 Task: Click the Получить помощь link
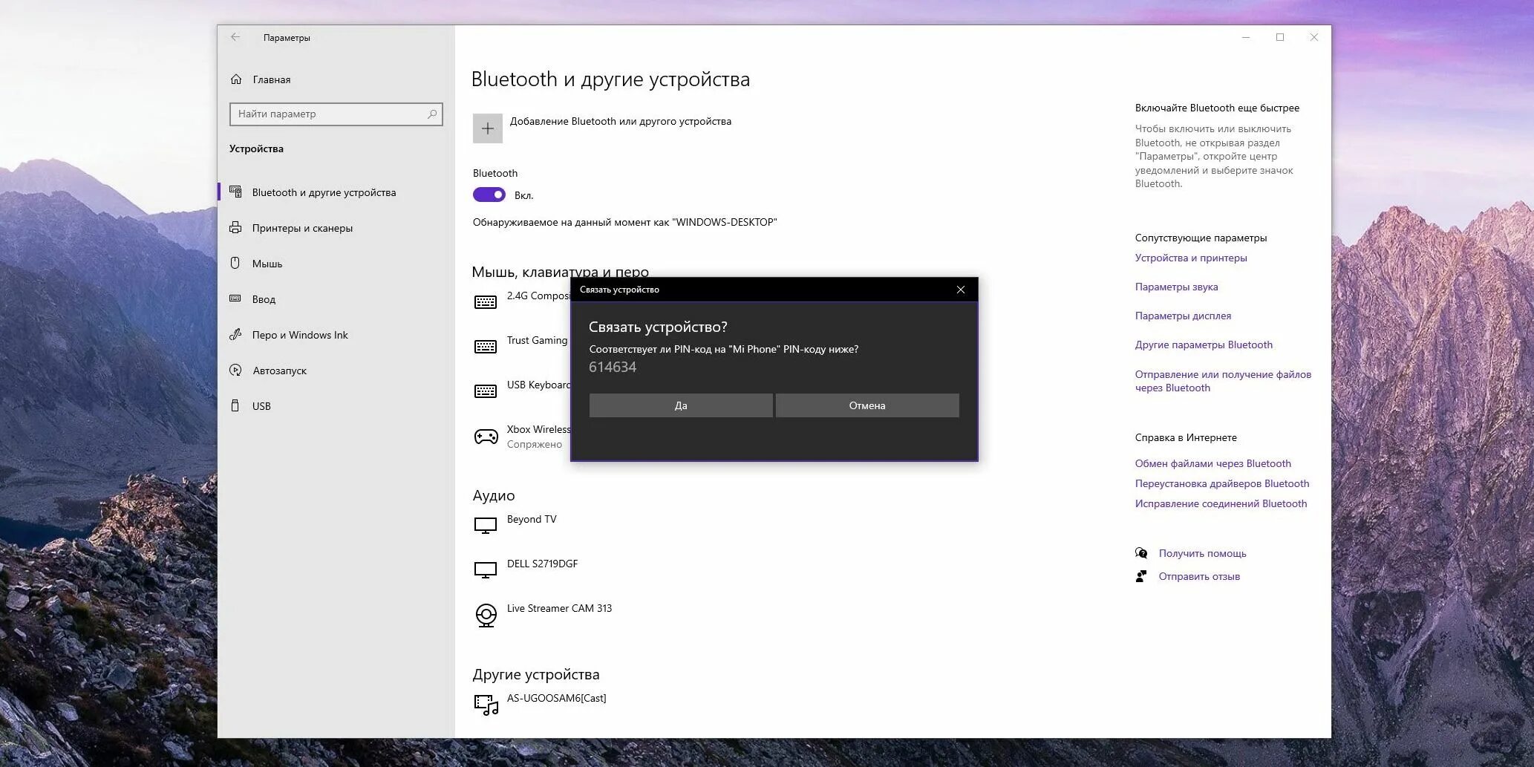tap(1203, 553)
